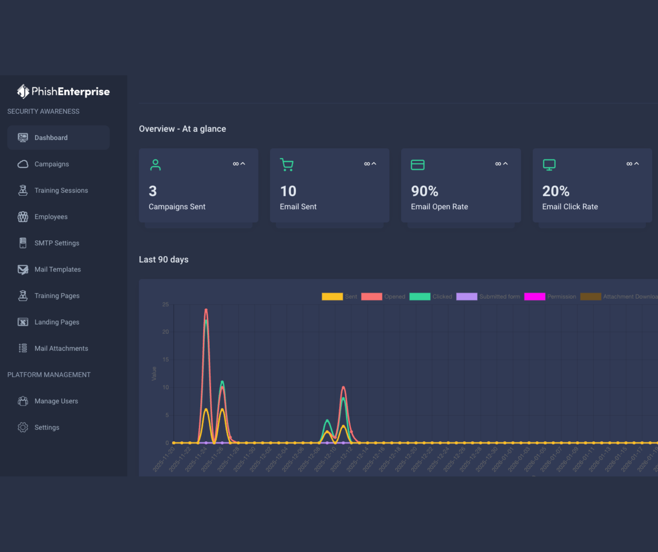The height and width of the screenshot is (552, 658).
Task: Open Training Sessions via its hourglass icon
Action: pos(22,190)
